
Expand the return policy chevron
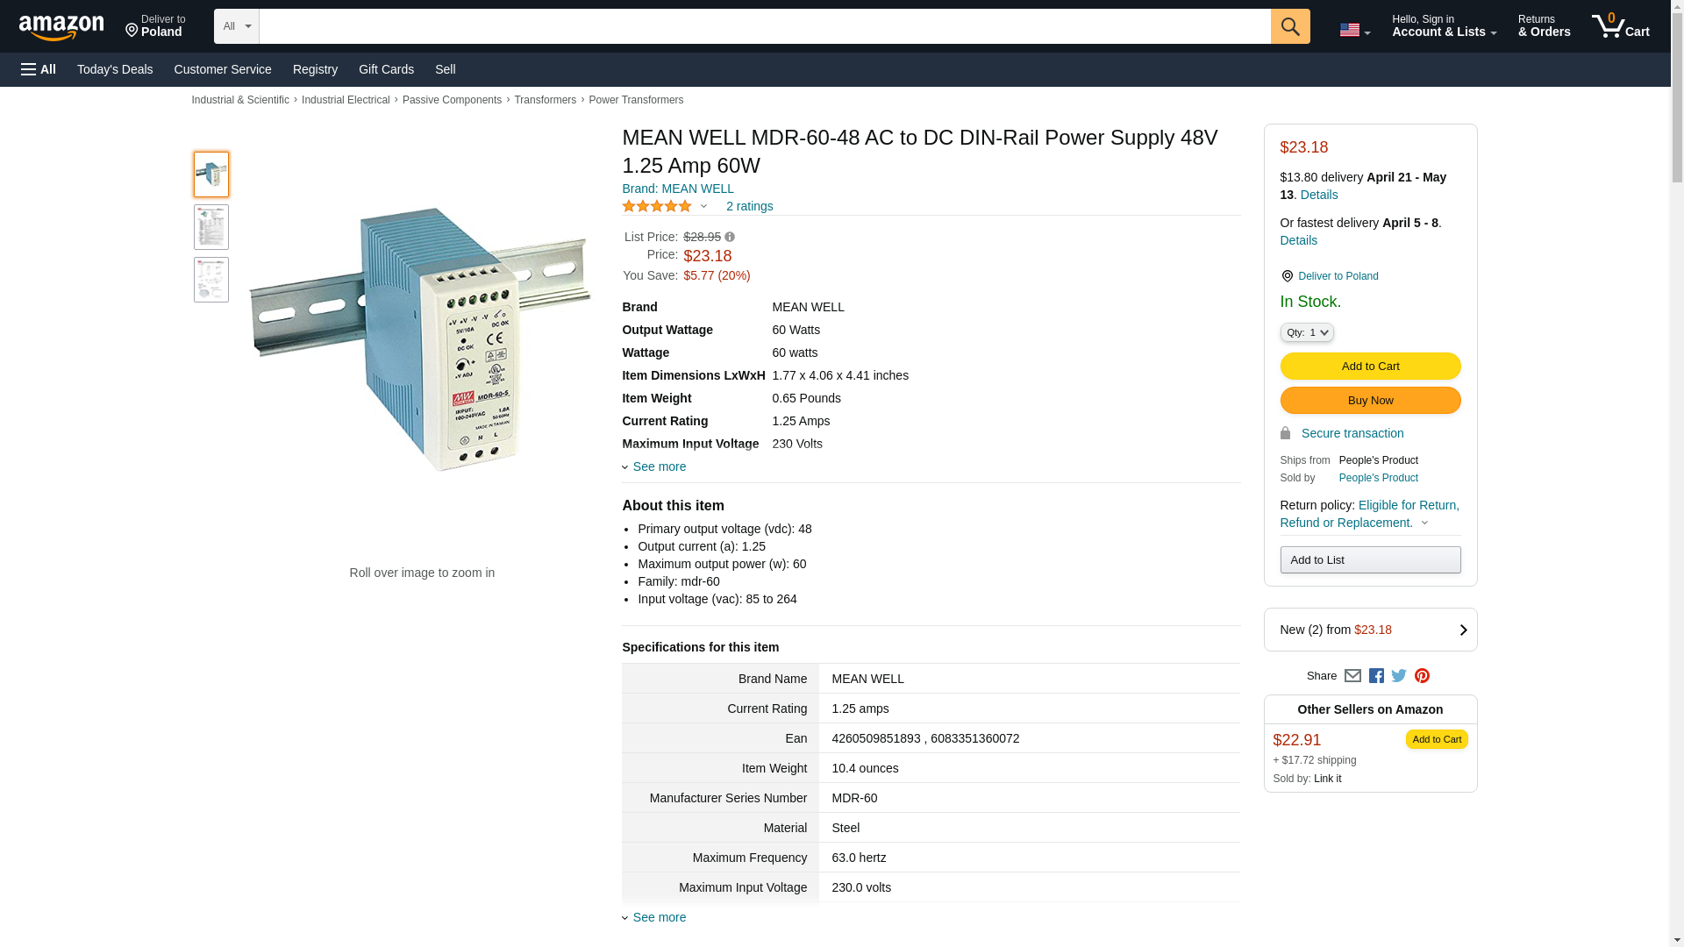[1424, 523]
